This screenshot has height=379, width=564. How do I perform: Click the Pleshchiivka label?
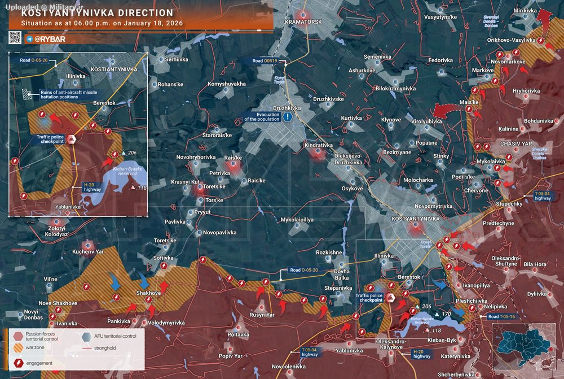[x=472, y=301]
